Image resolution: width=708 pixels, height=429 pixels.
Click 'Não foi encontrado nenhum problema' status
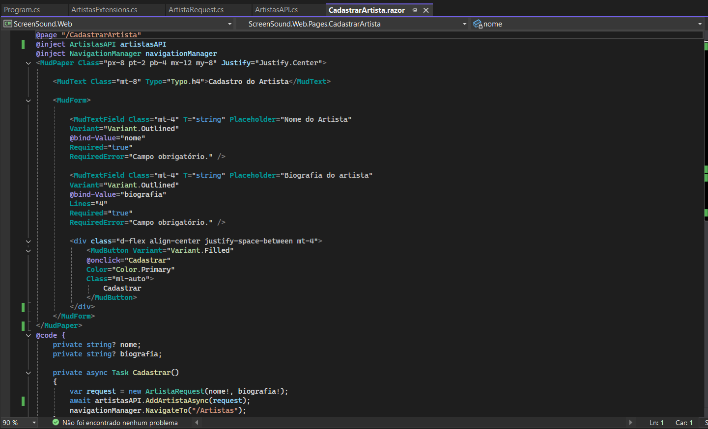(x=120, y=423)
